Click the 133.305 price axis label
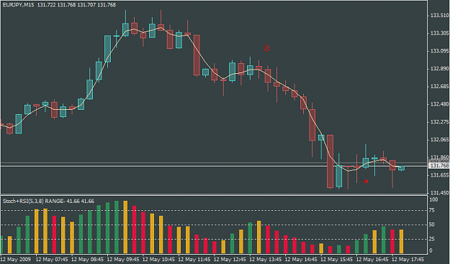The width and height of the screenshot is (450, 264). coord(439,34)
